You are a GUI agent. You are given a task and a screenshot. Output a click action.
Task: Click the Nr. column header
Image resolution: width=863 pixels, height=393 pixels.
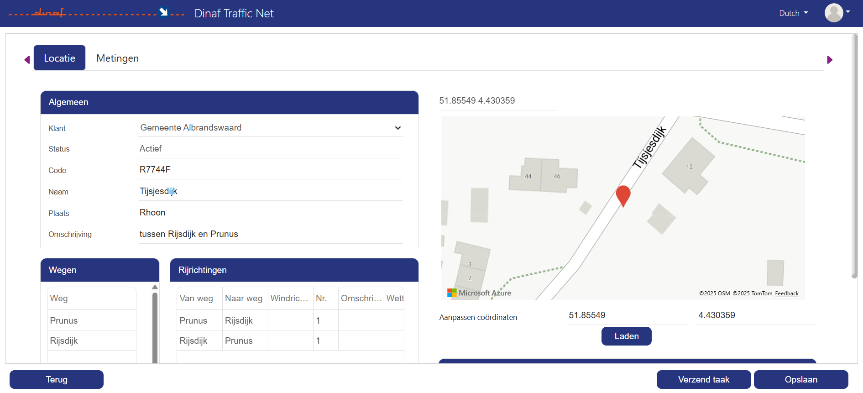326,299
